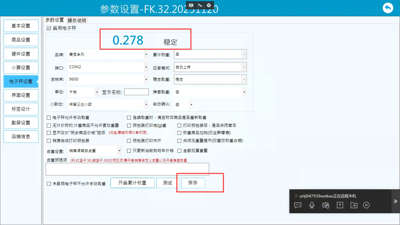Click the keyboard and mouse control icon
Image resolution: width=400 pixels, height=225 pixels.
(326, 205)
